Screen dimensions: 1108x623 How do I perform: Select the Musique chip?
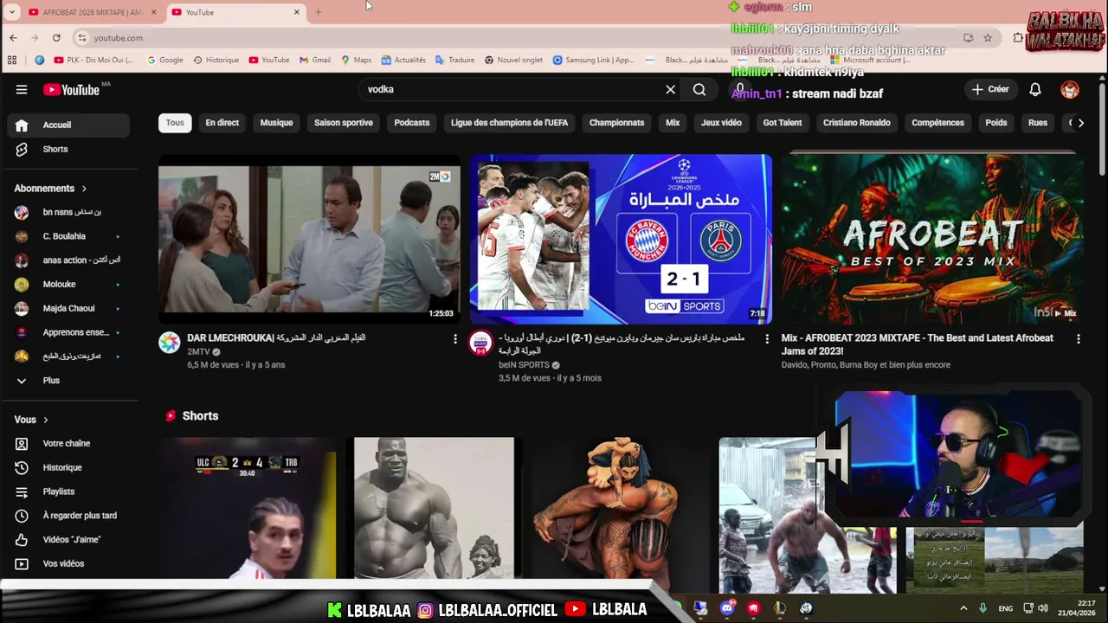point(276,123)
